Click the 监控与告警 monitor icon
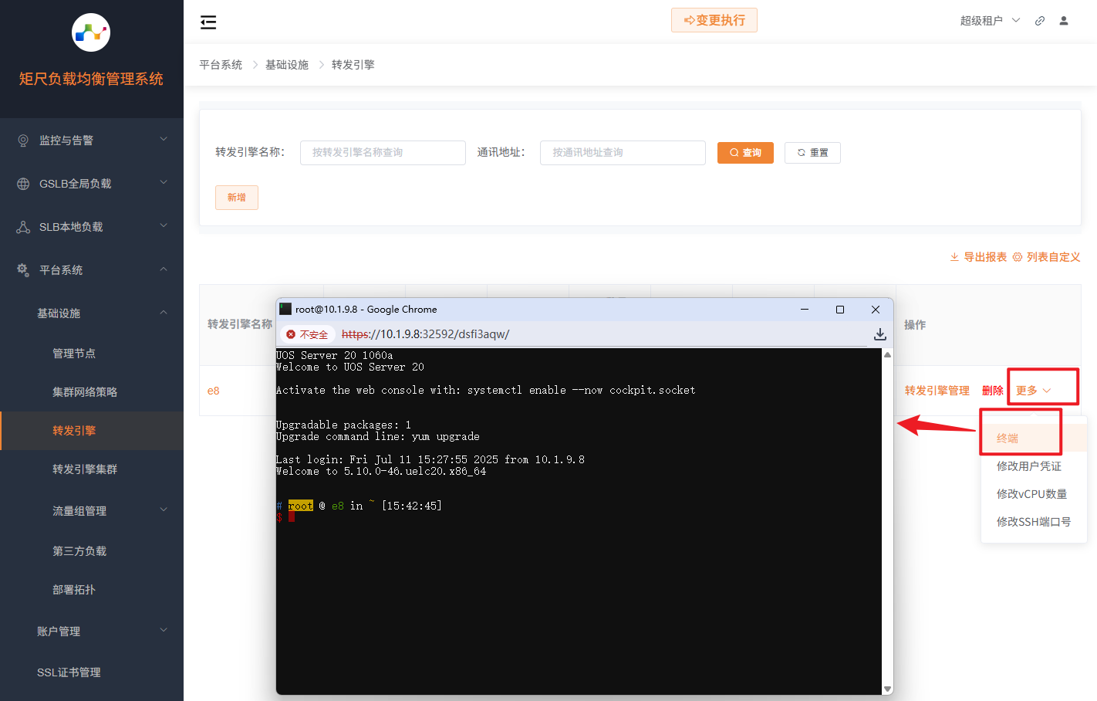This screenshot has height=701, width=1097. 23,140
